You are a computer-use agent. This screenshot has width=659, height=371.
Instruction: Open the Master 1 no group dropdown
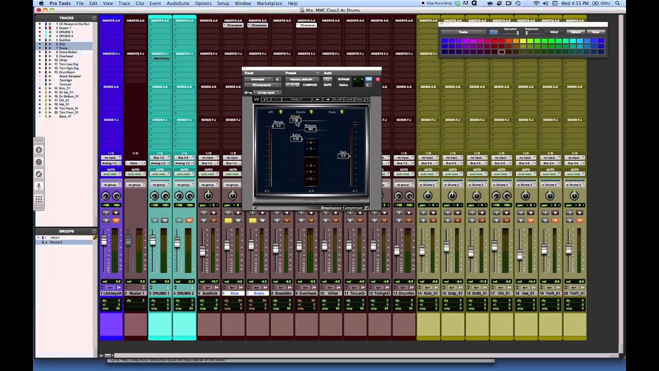click(135, 184)
